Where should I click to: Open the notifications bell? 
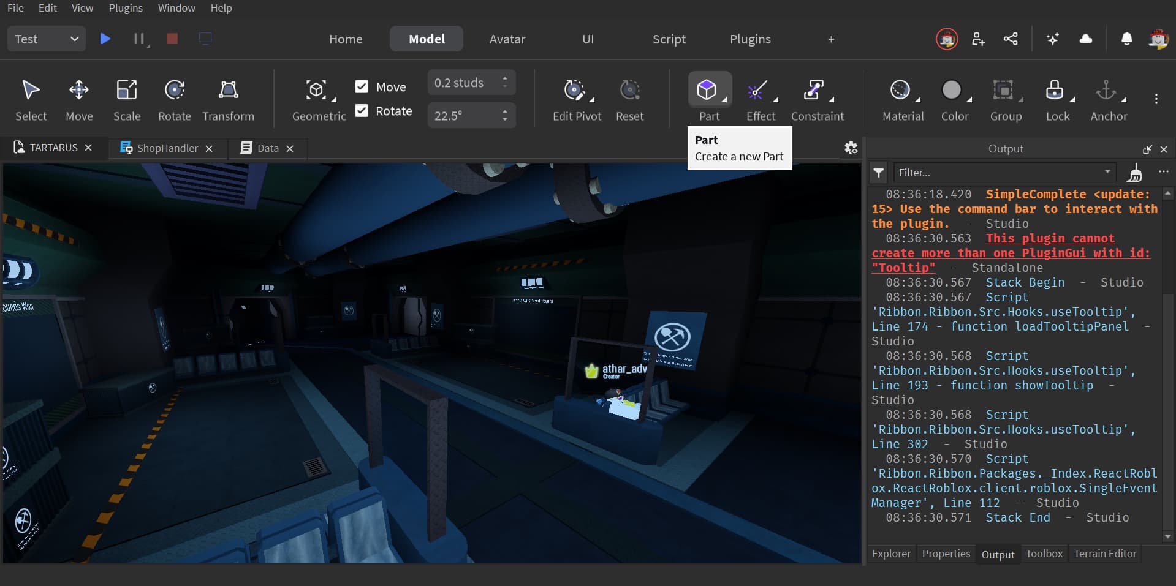(1126, 39)
